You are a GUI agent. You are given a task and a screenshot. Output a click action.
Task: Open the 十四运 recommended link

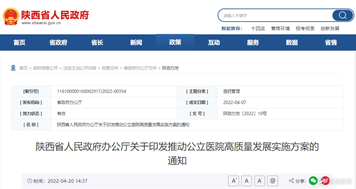258,29
